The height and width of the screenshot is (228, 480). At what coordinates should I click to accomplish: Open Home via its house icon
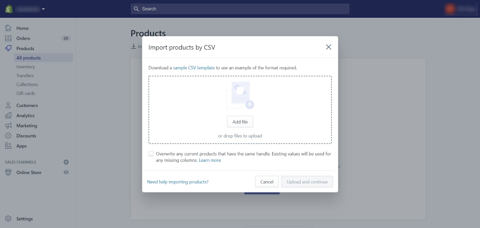click(8, 28)
